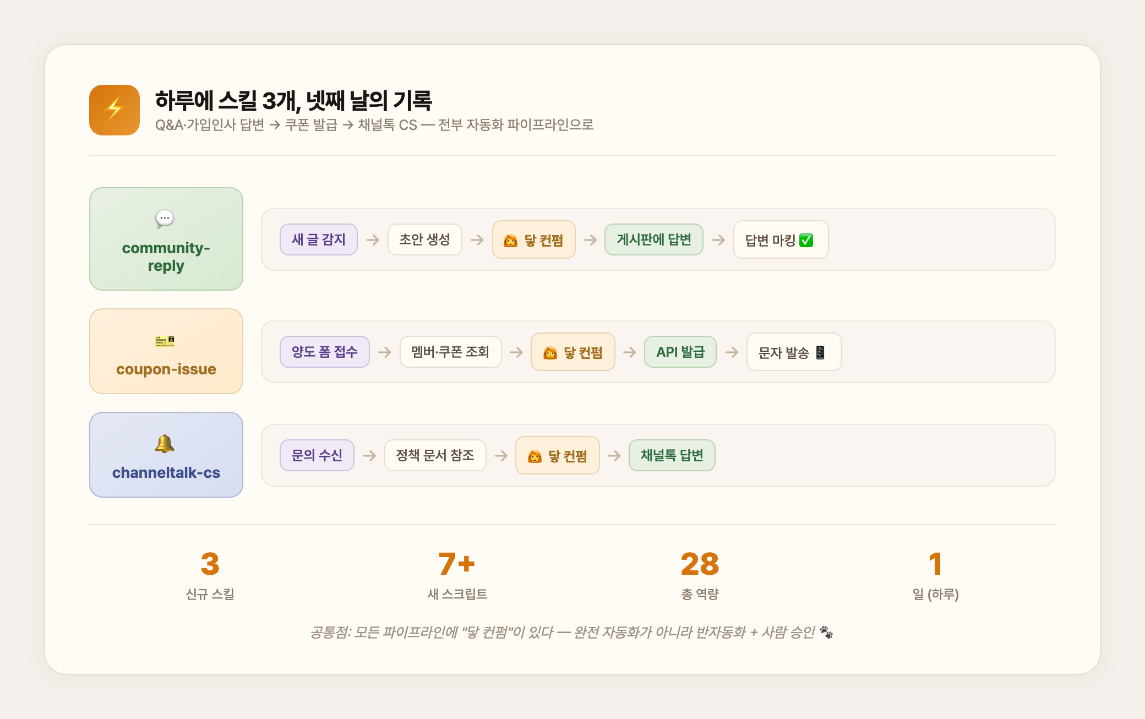Toggle the 닿 컨펌 step in community-reply pipeline

pos(533,239)
